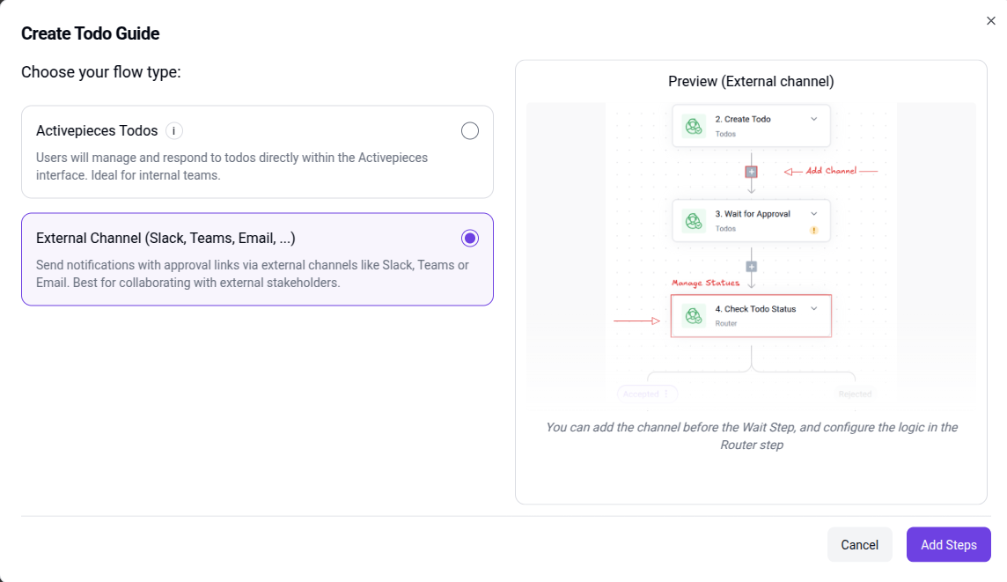Click the "Activepieces Todos" option title
The height and width of the screenshot is (582, 1007).
(97, 131)
